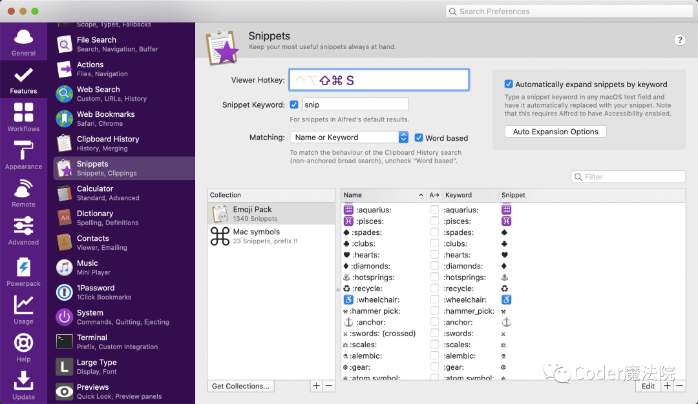Add a new snippet with plus button
The width and height of the screenshot is (698, 404).
tap(667, 386)
